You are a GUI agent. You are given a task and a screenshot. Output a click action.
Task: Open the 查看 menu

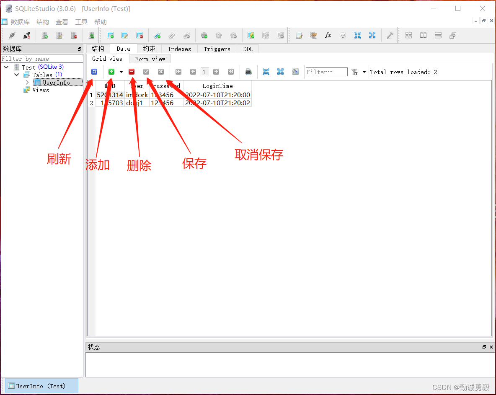(62, 22)
